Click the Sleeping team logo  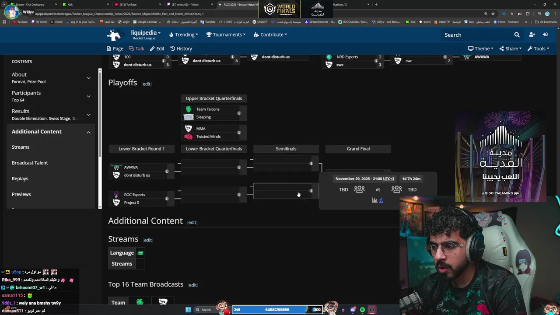[189, 117]
